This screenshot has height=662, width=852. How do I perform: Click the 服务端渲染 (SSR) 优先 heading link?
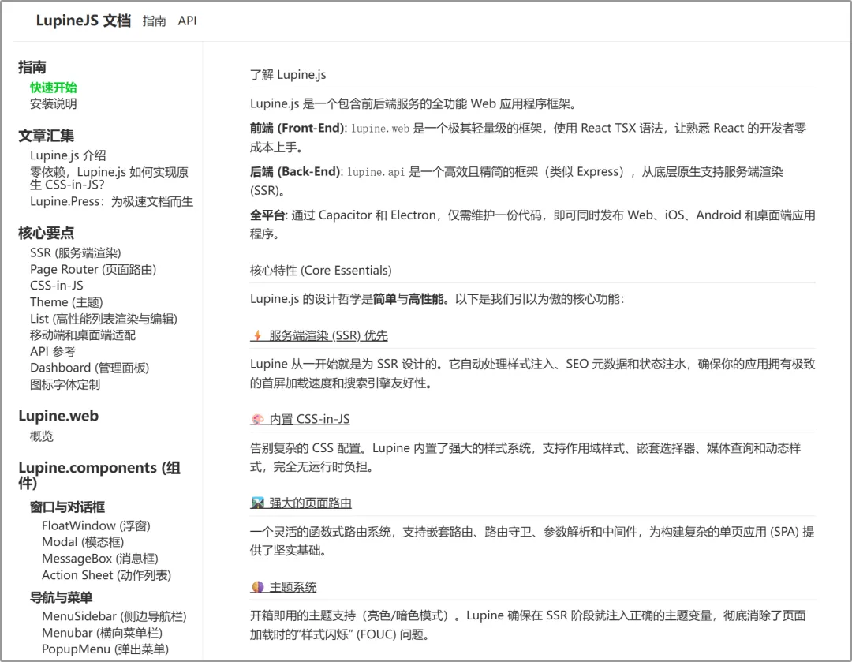pyautogui.click(x=328, y=335)
